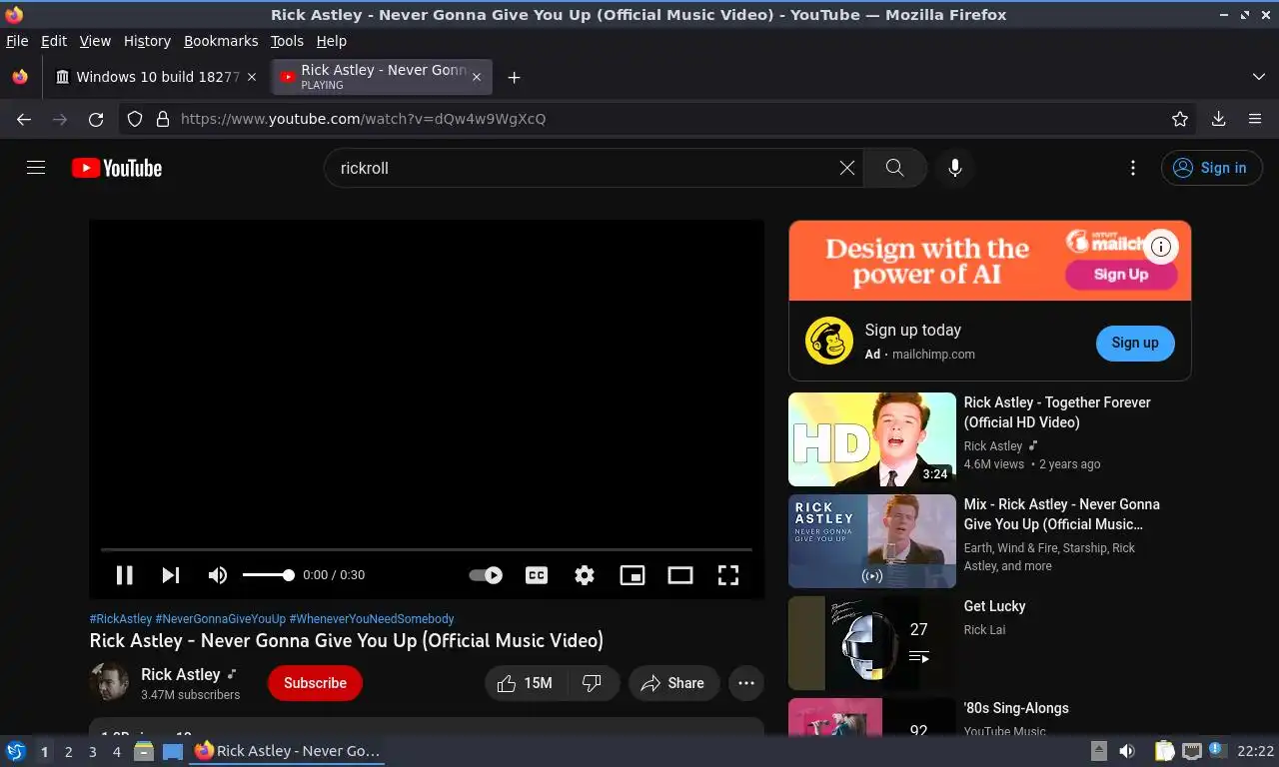Open the View menu

coord(95,41)
